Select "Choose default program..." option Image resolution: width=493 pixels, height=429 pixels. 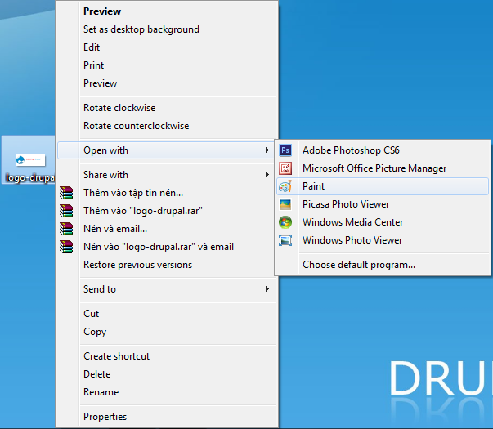point(358,265)
